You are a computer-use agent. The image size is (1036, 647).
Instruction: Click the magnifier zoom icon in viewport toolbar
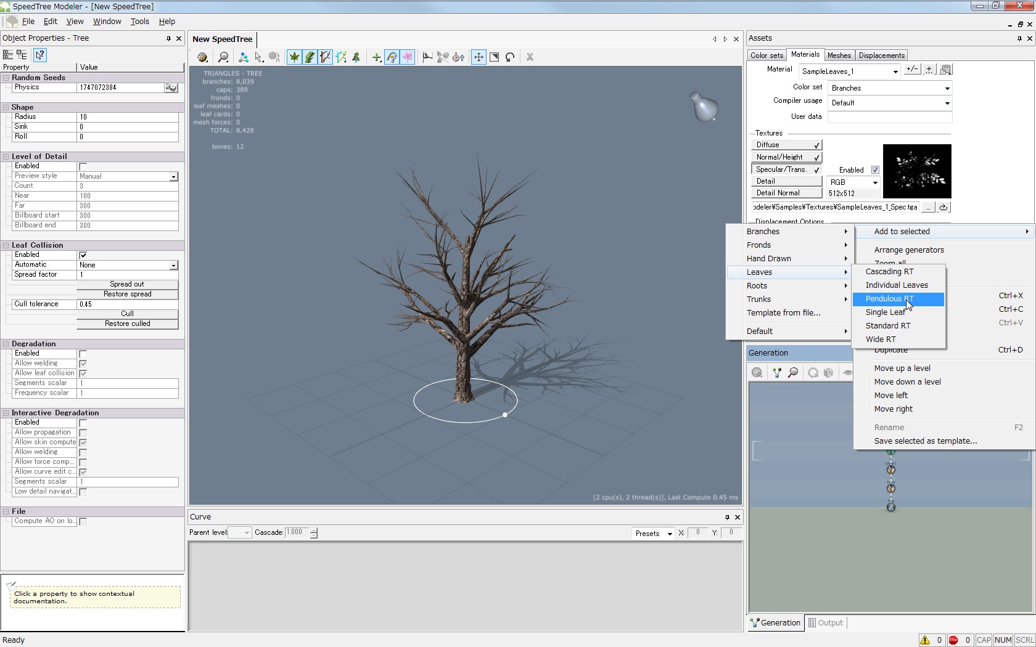pos(223,57)
